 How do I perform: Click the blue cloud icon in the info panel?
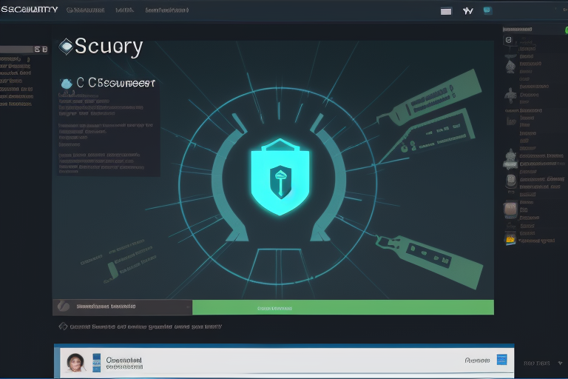coord(67,84)
